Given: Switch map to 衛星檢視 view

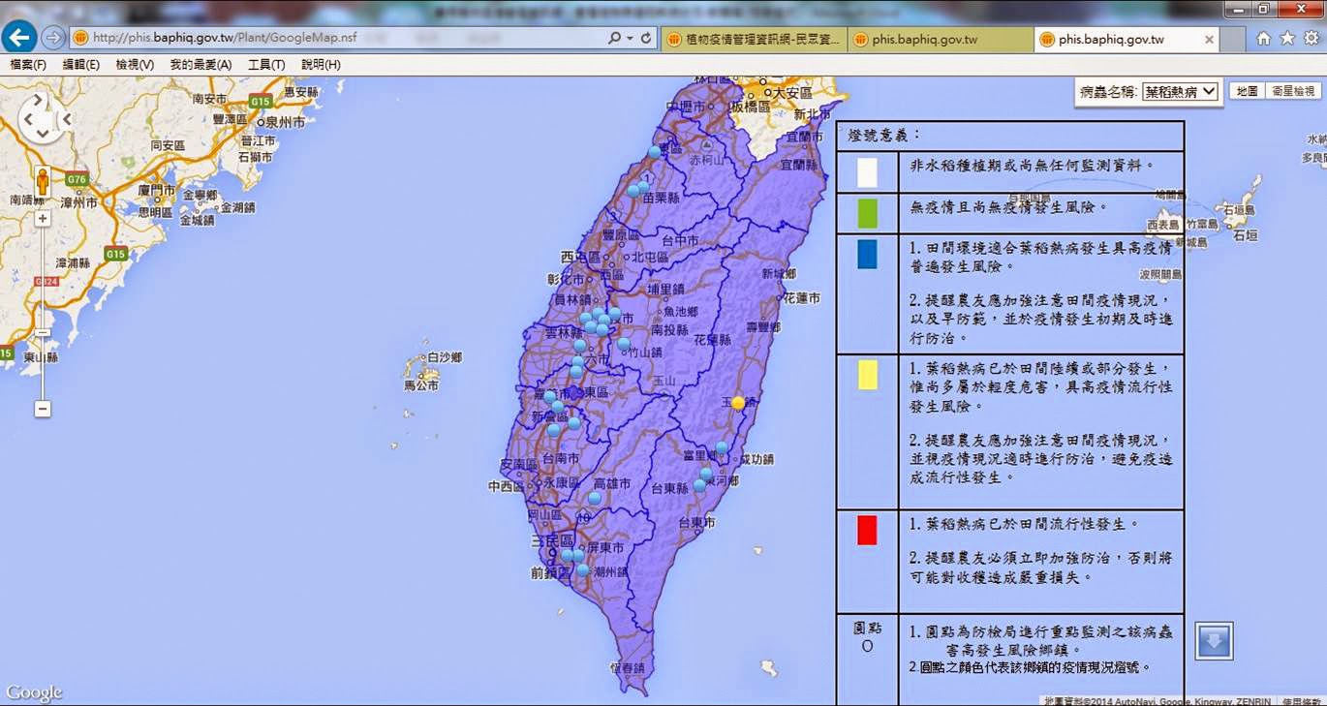Looking at the screenshot, I should tap(1293, 91).
